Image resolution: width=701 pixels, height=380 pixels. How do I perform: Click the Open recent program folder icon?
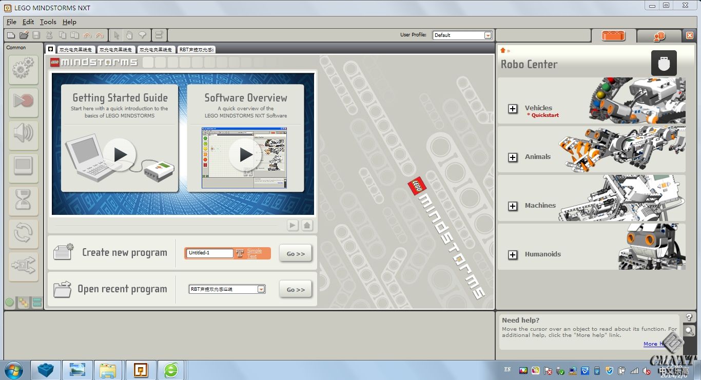click(x=62, y=289)
